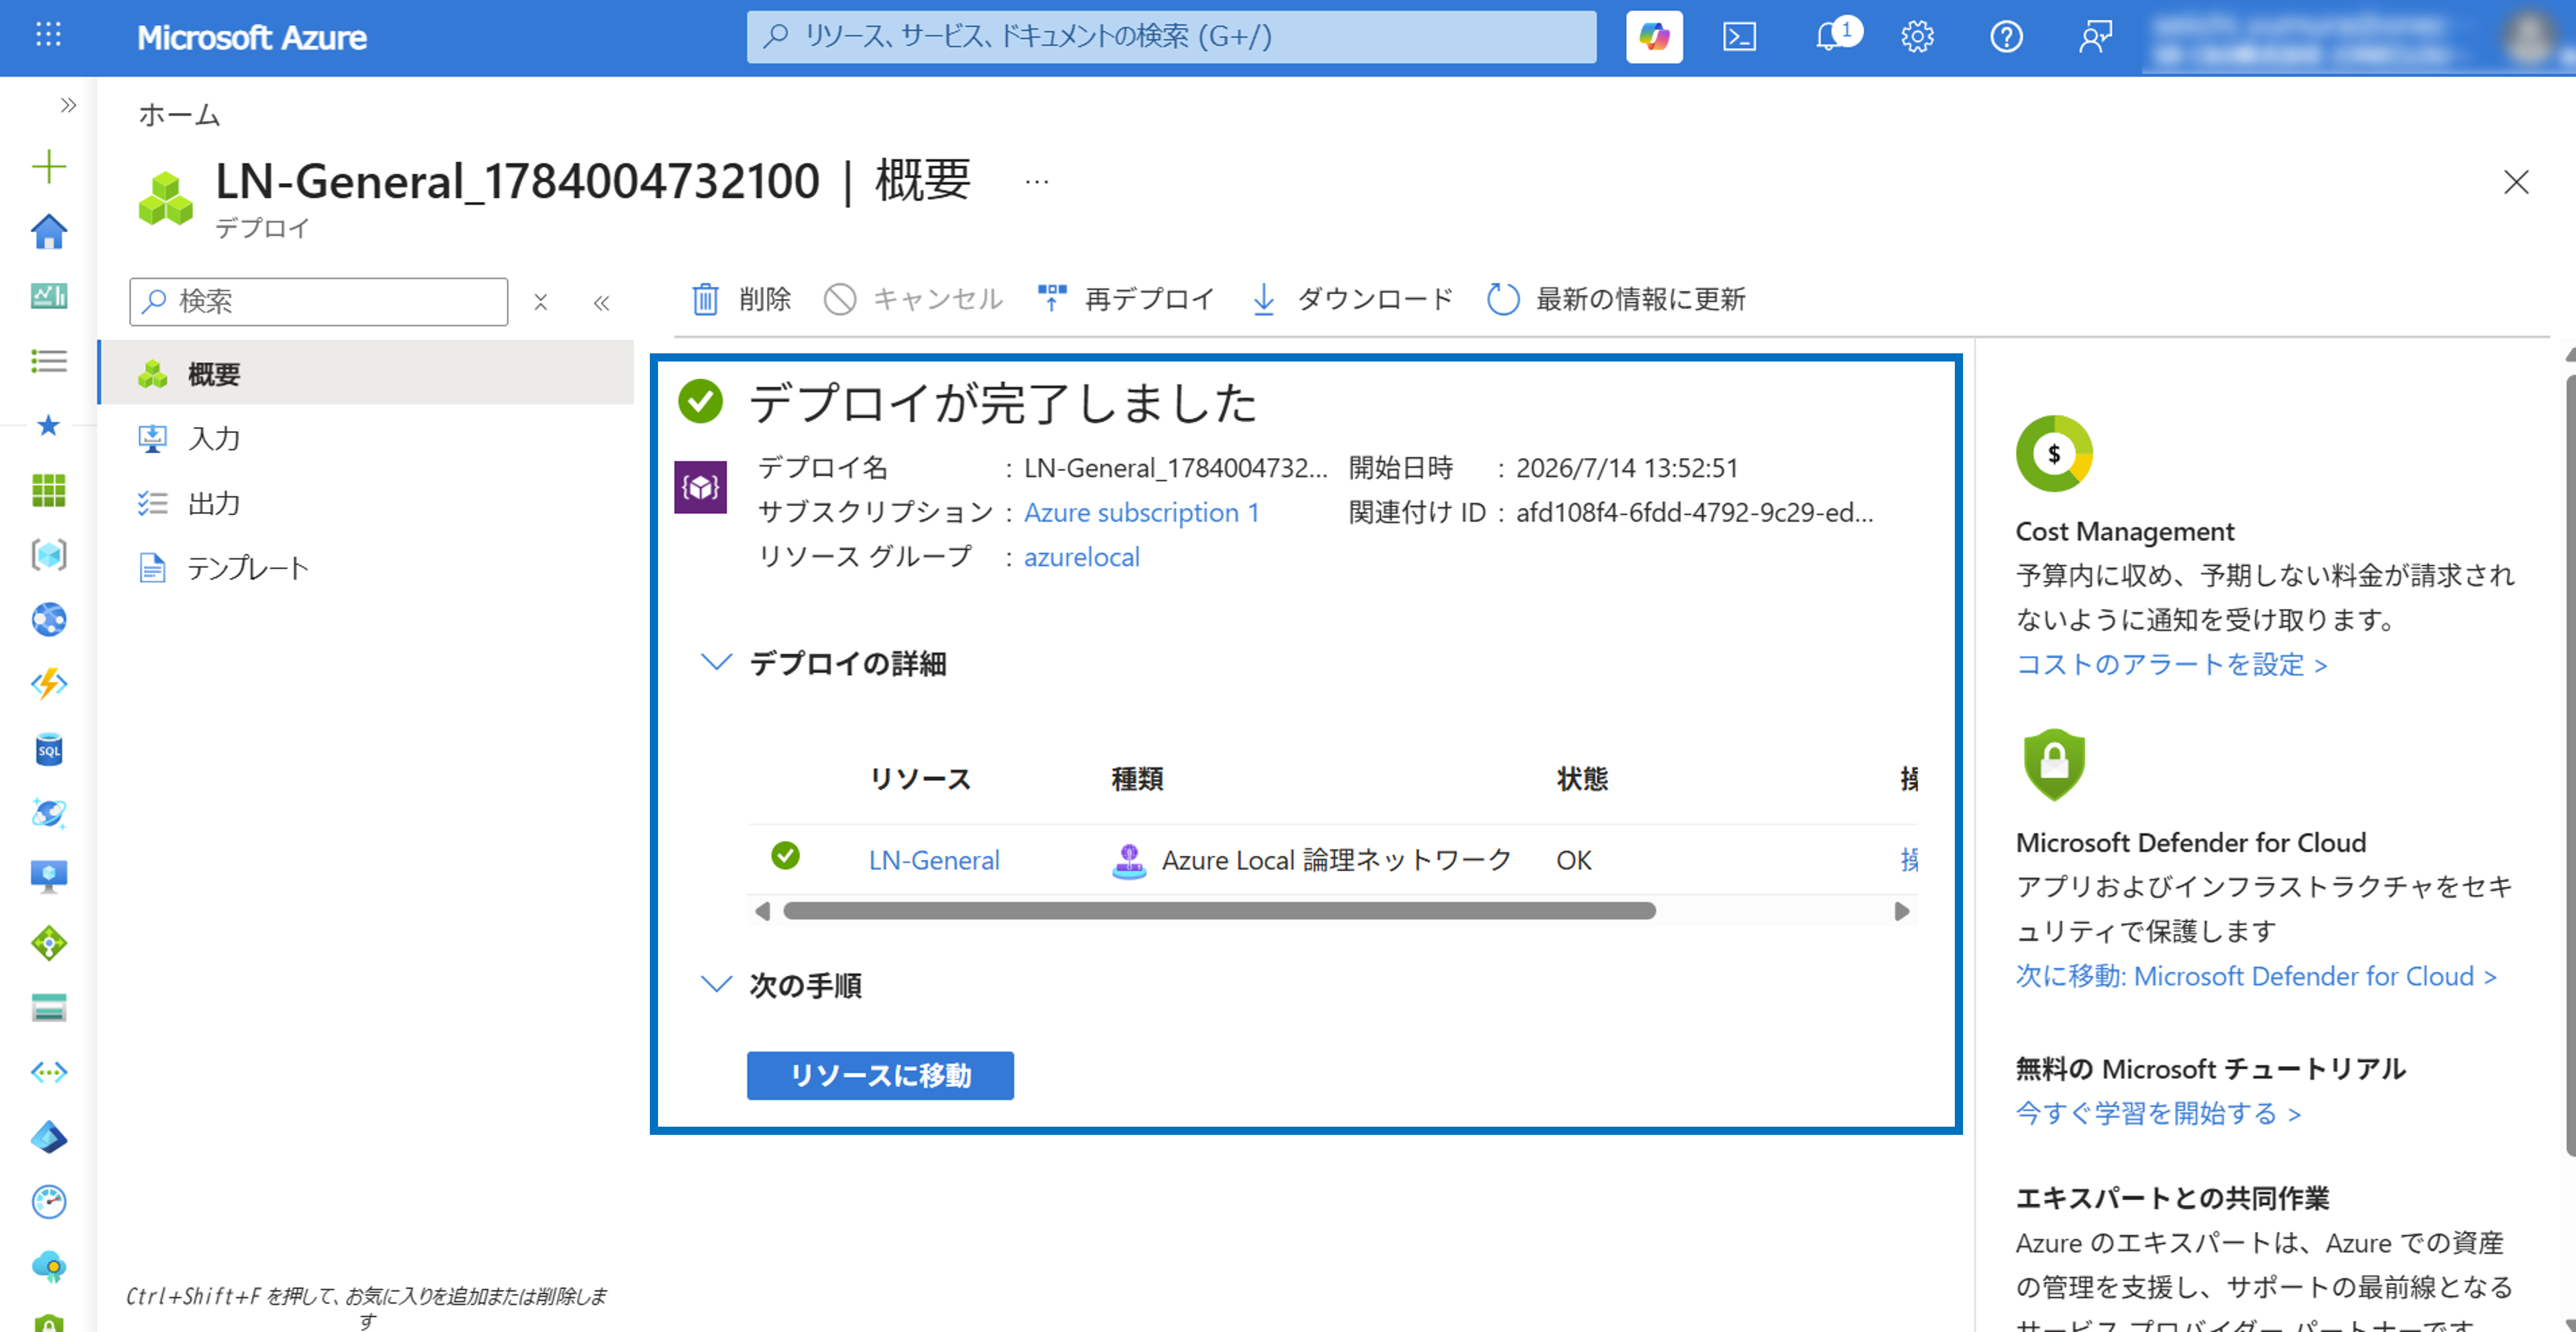Viewport: 2576px width, 1332px height.
Task: Open Monitor gauge icon in sidebar
Action: coord(48,1201)
